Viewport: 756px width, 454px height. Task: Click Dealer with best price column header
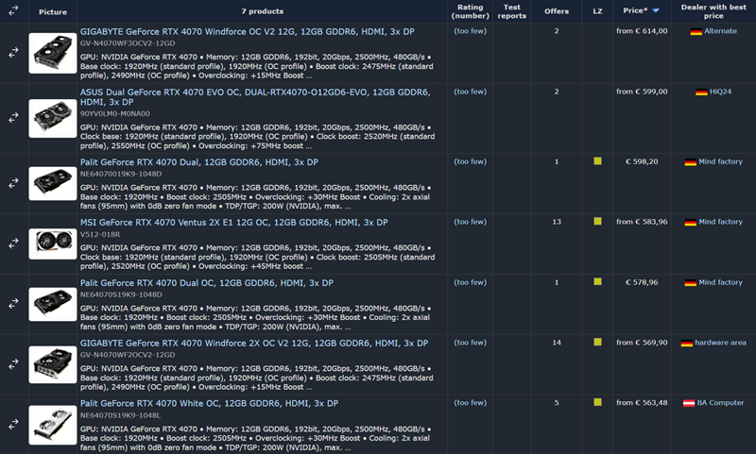(x=714, y=11)
